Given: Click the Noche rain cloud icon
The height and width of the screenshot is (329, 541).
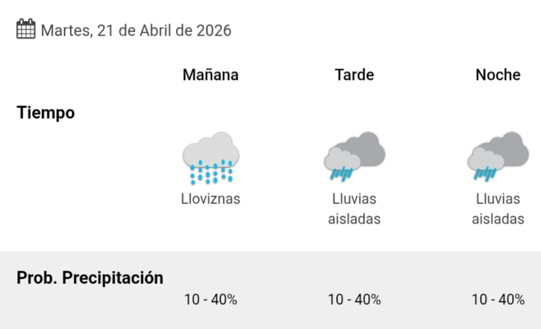Looking at the screenshot, I should 497,156.
